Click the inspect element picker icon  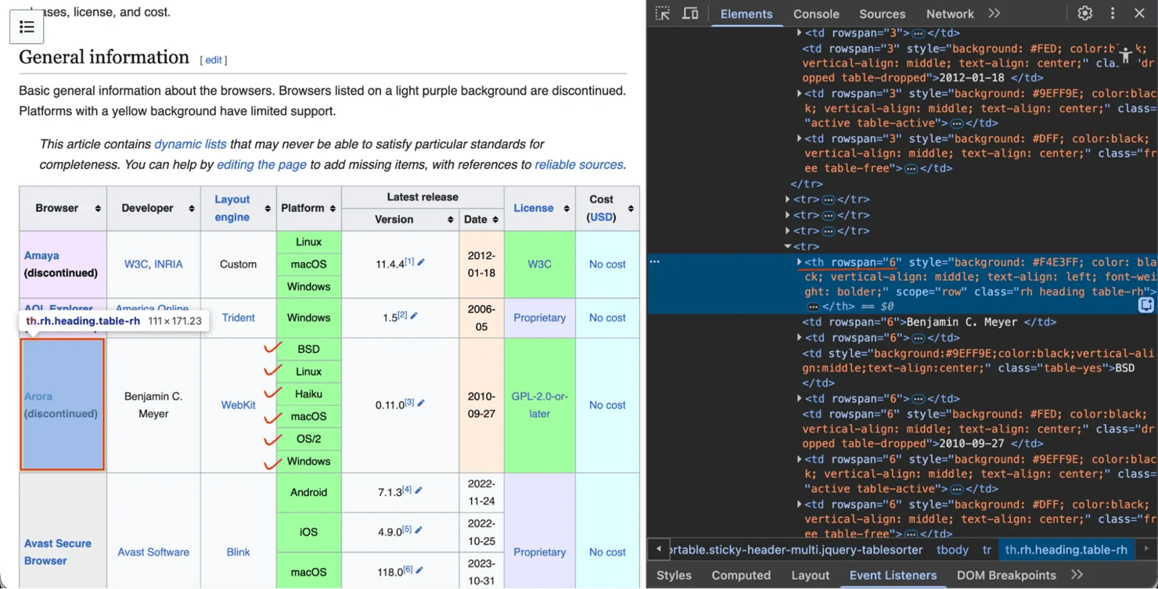pos(663,13)
